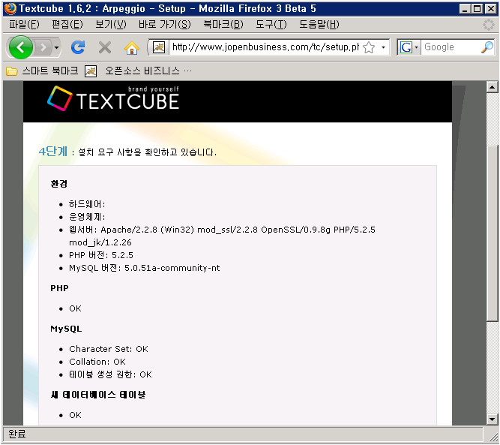Reload the current page
This screenshot has width=500, height=445.
coord(78,47)
